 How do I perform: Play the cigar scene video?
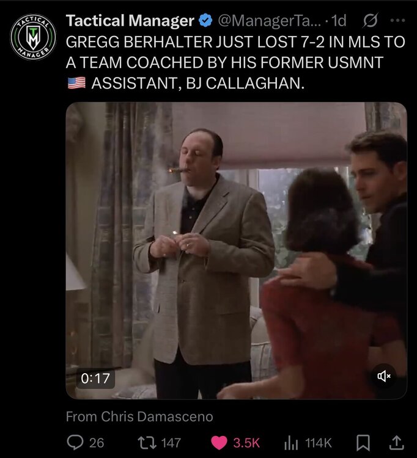[236, 250]
